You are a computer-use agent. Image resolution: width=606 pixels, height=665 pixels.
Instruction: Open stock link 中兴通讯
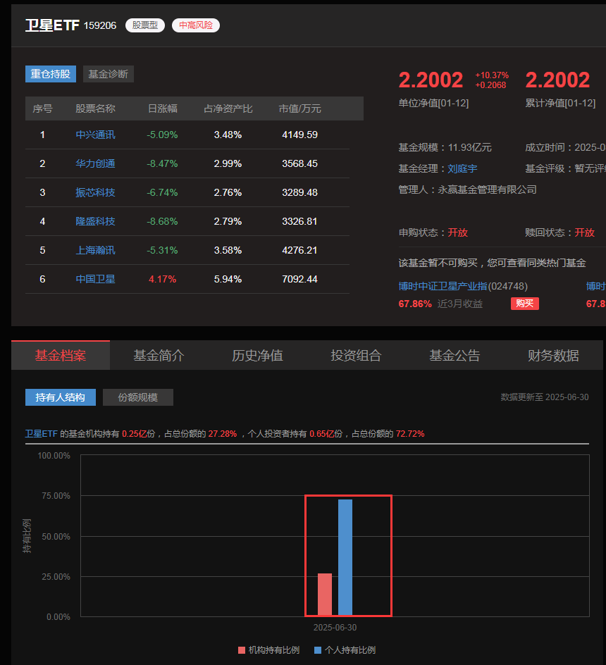96,135
